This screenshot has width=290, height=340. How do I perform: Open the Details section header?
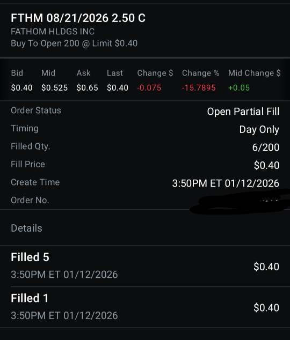pyautogui.click(x=26, y=228)
